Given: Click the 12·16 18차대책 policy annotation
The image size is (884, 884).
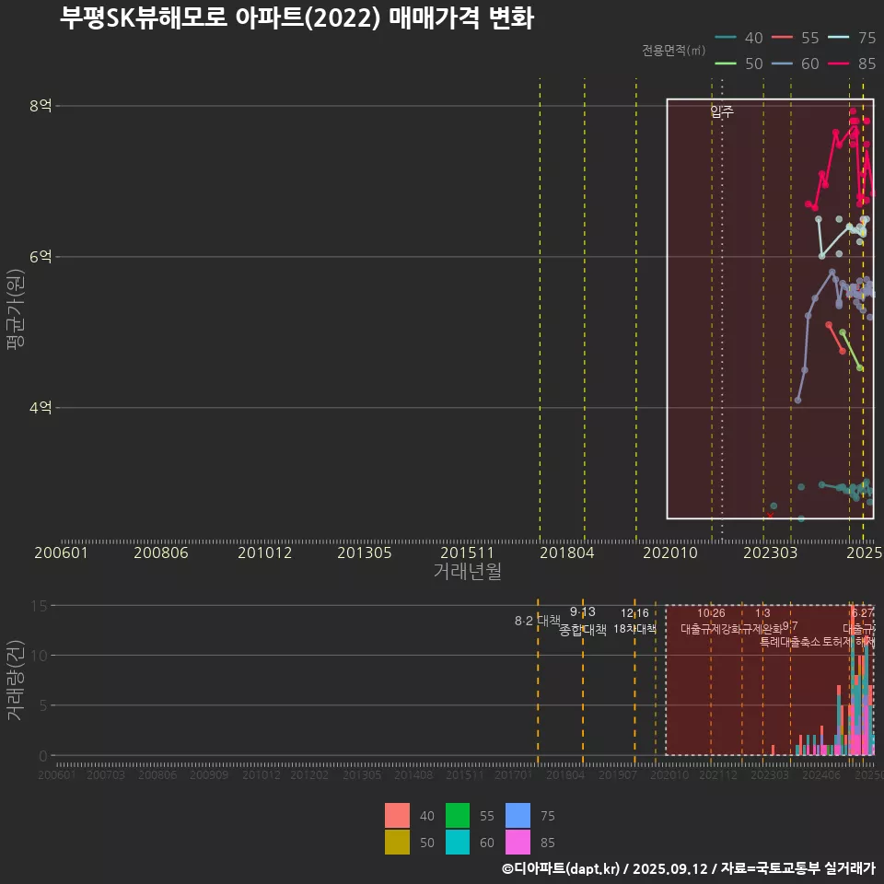Looking at the screenshot, I should coord(634,621).
